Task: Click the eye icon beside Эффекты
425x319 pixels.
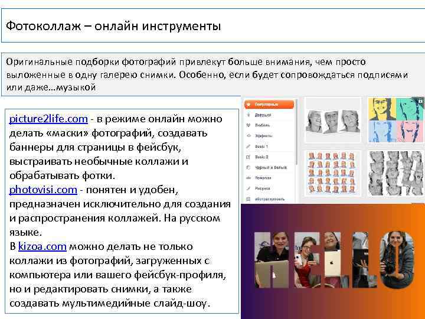Action: (x=248, y=136)
